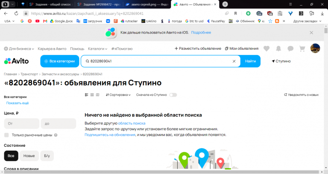Viewport: 328px width, 174px height.
Task: Open '#яПомогаю' menu item
Action: [x=122, y=49]
